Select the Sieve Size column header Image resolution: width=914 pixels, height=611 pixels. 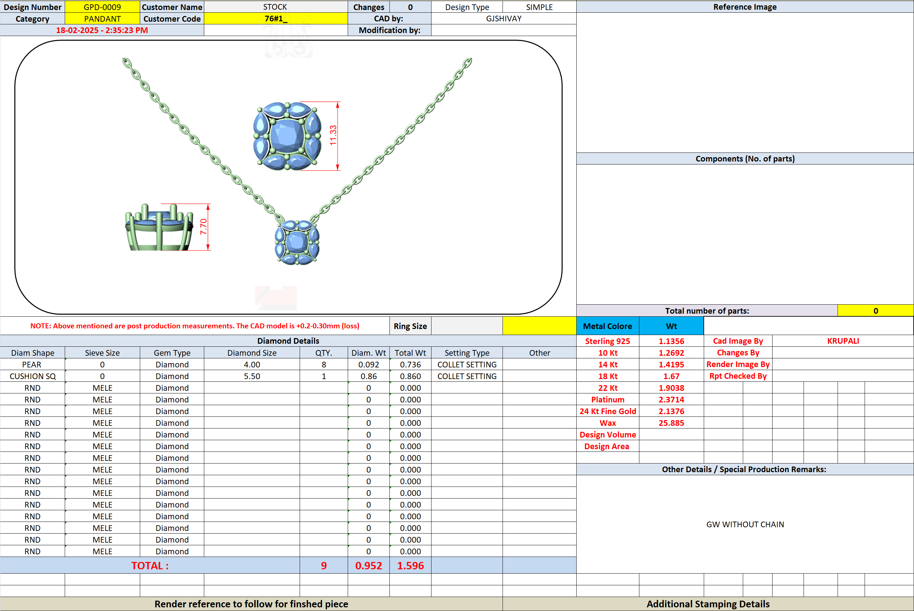102,353
